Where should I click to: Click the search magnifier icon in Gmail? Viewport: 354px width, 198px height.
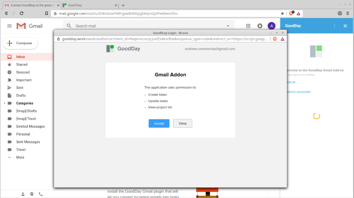pyautogui.click(x=69, y=26)
